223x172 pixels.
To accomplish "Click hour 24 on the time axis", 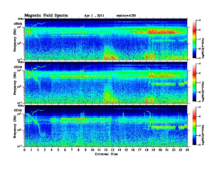I will tap(187, 150).
